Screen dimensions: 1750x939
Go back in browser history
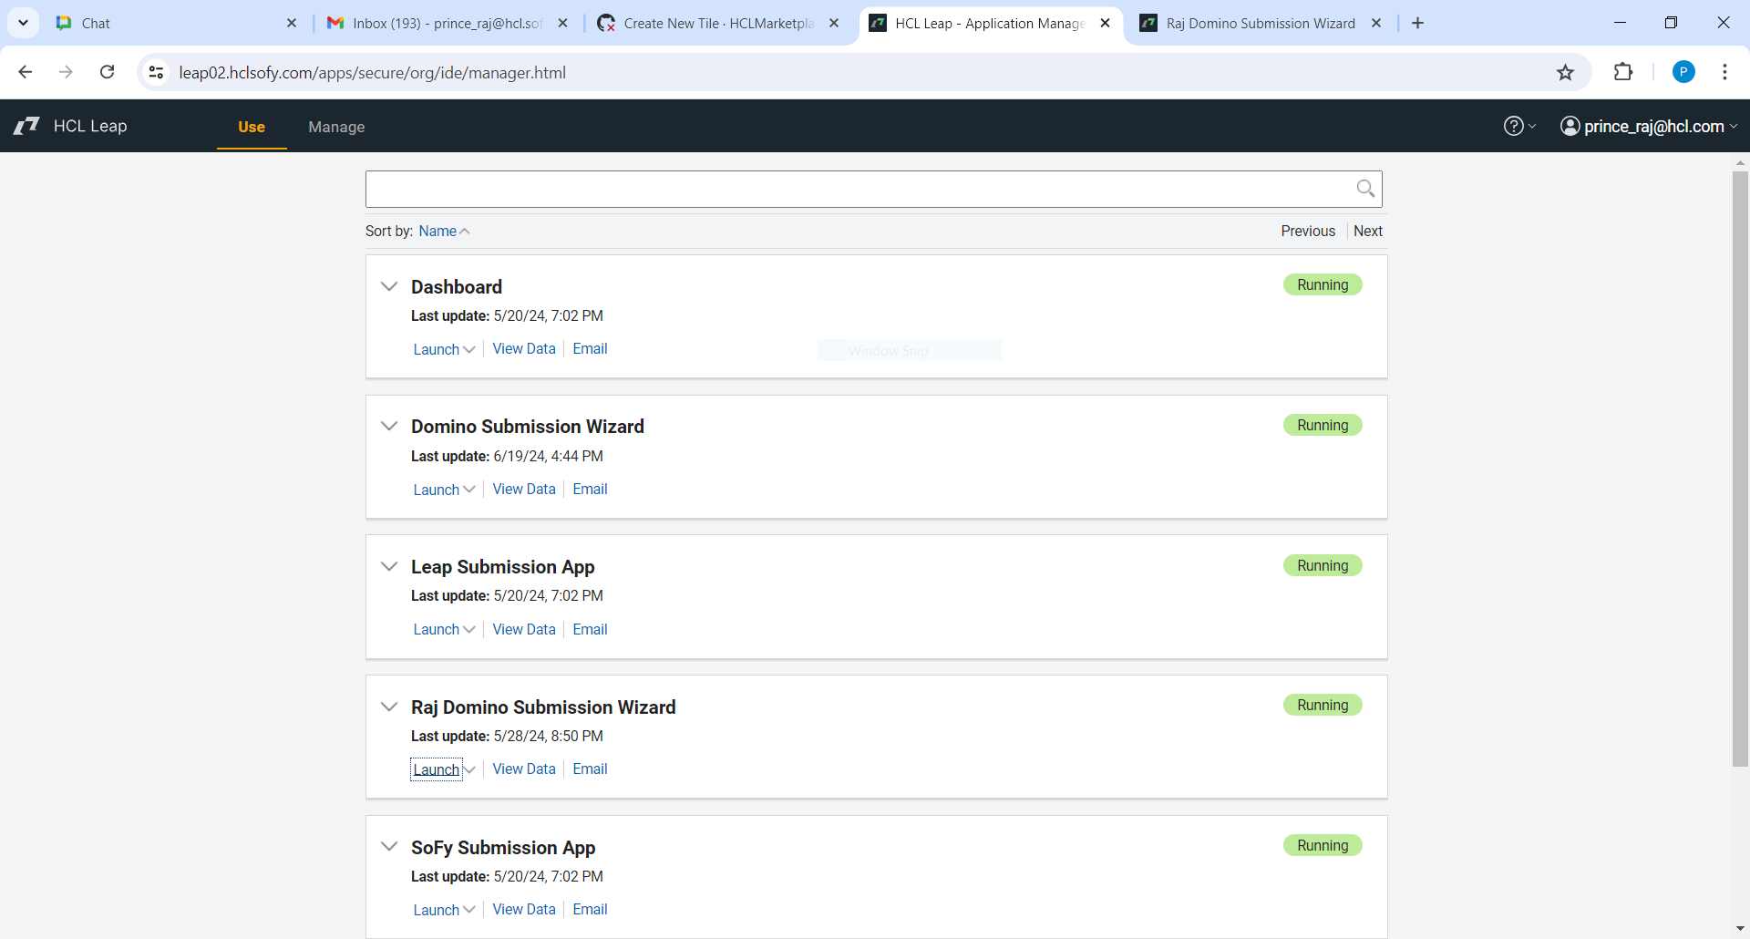pos(26,72)
